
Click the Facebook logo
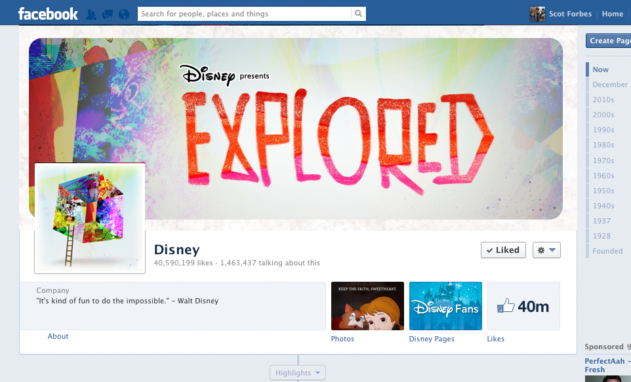point(48,14)
